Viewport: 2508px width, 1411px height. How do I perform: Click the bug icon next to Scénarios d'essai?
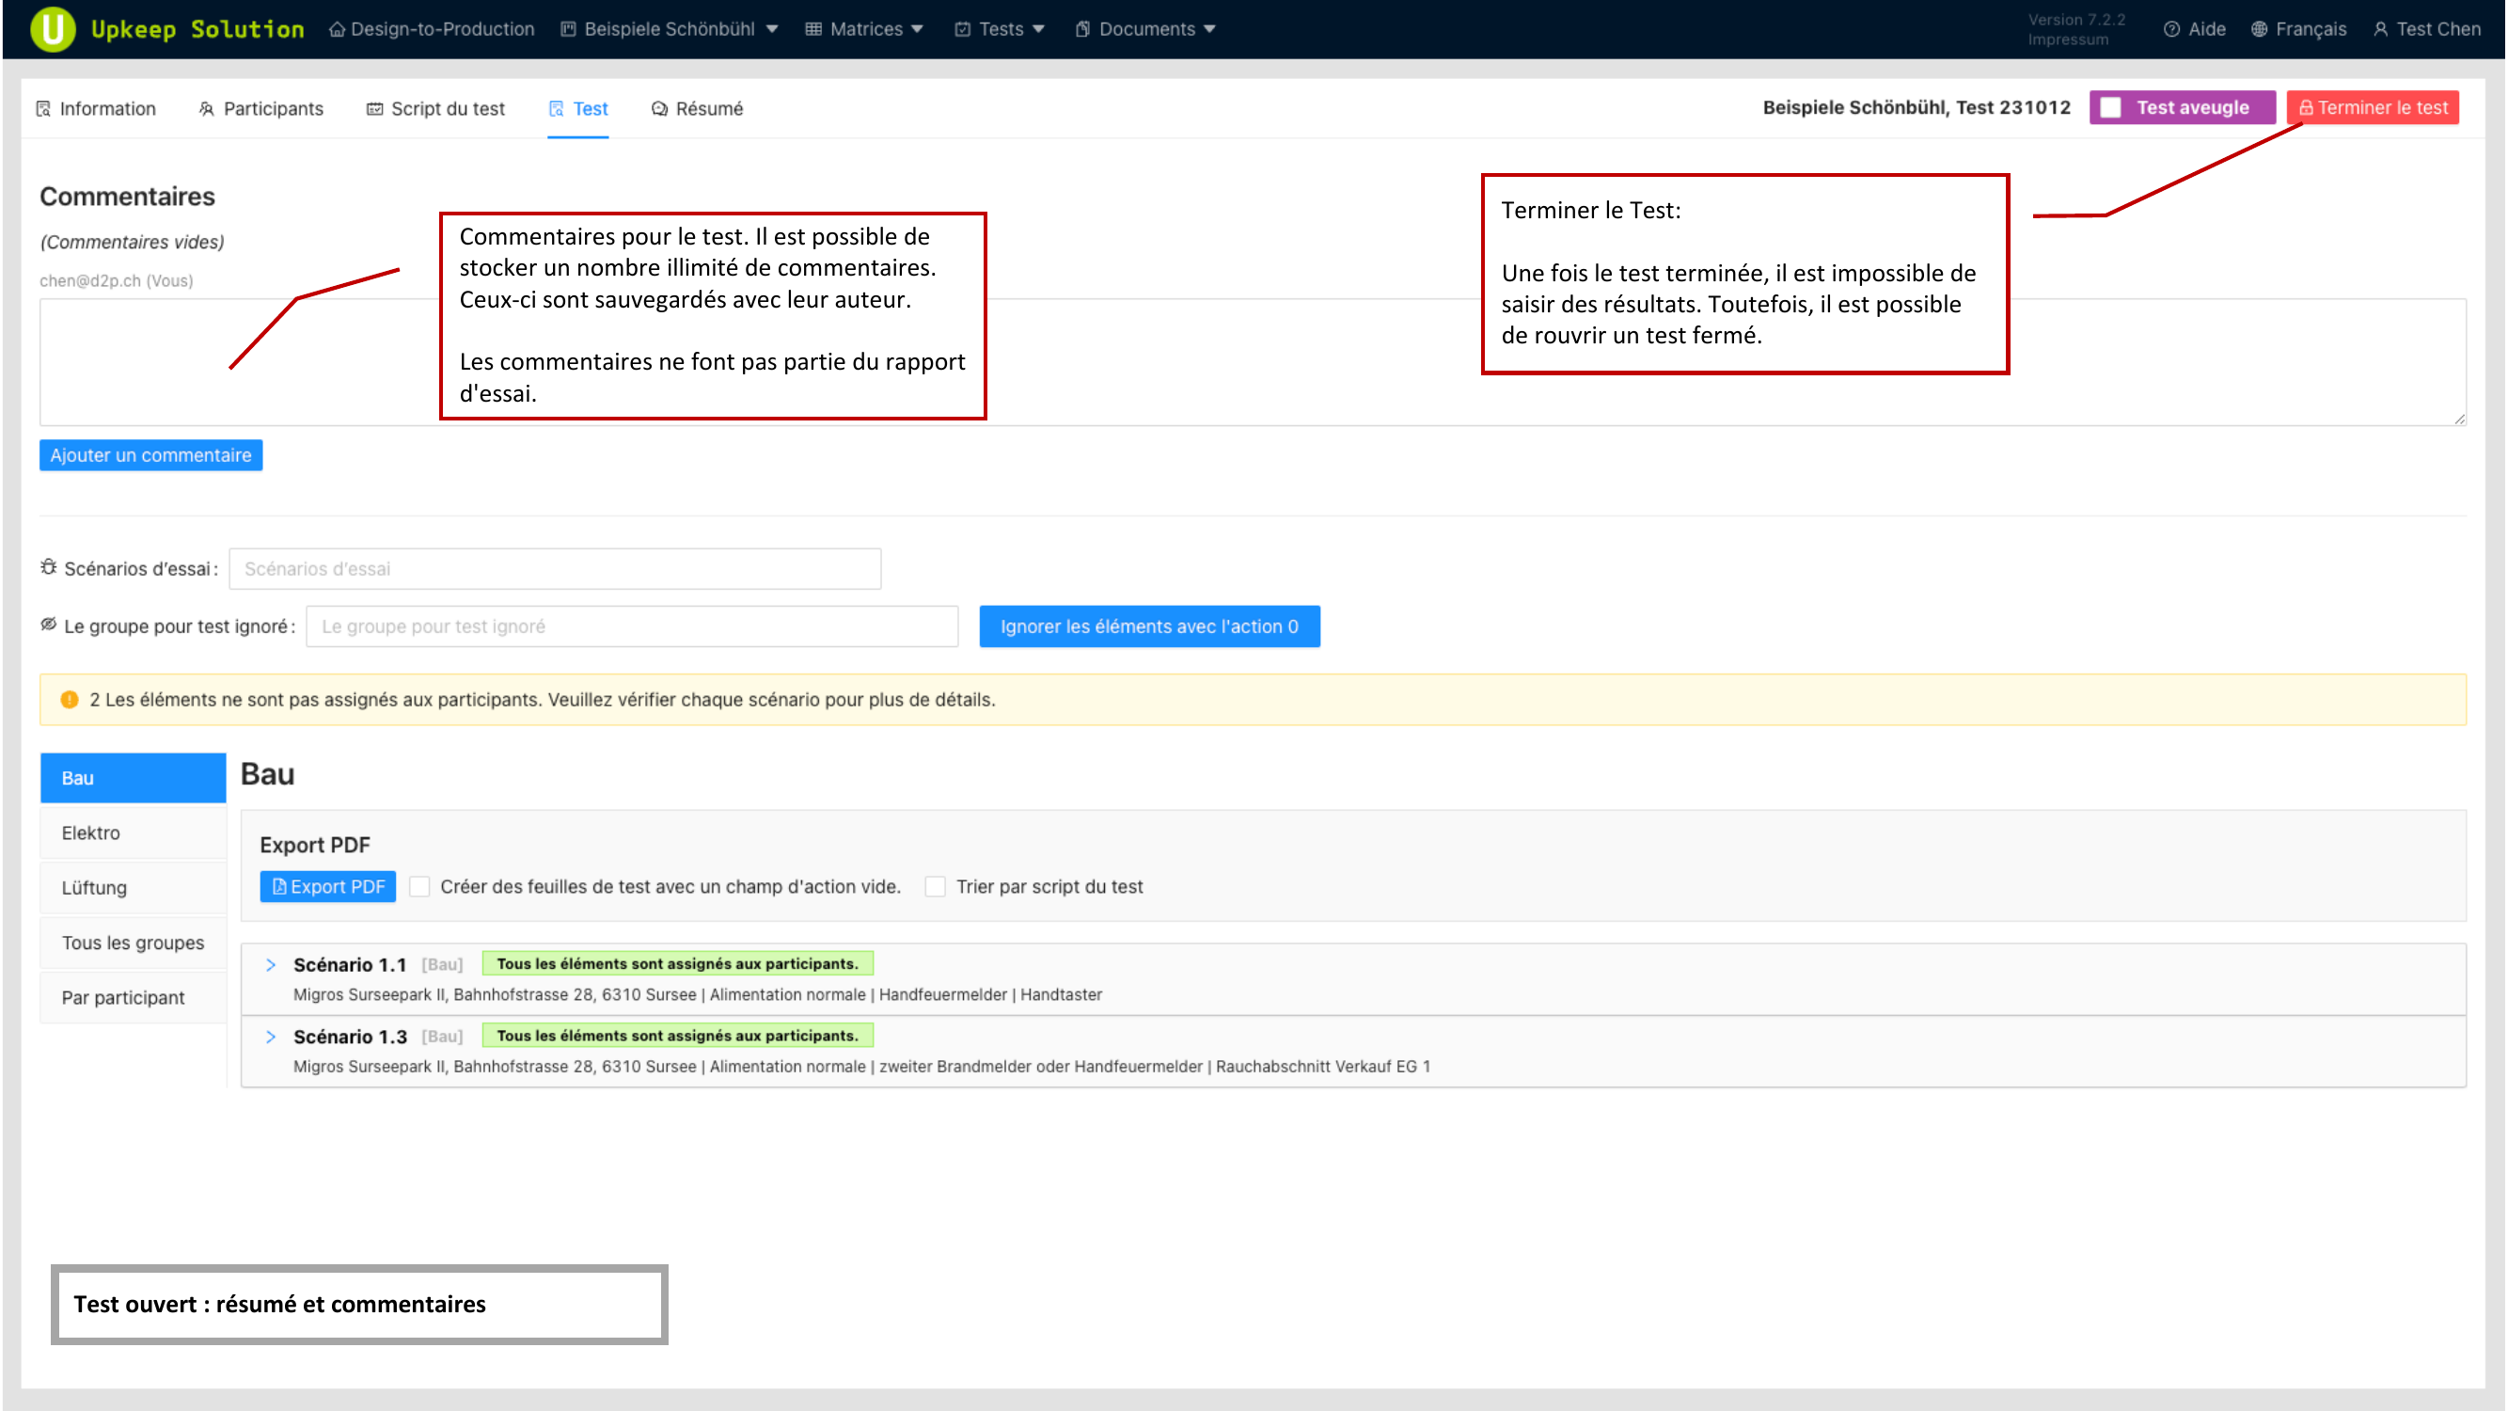[49, 568]
